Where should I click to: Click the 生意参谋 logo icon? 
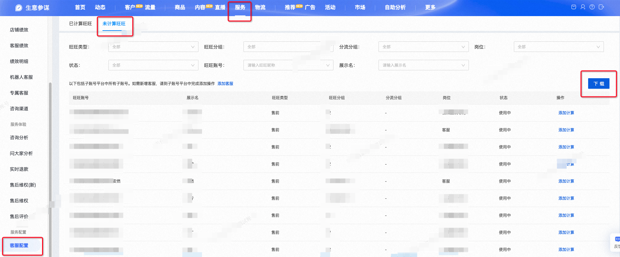(x=19, y=8)
